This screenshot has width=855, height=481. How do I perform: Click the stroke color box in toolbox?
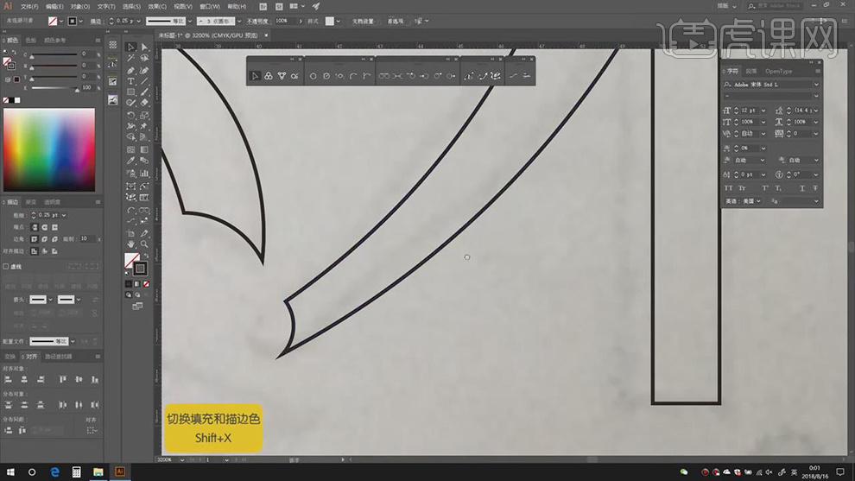coord(140,269)
